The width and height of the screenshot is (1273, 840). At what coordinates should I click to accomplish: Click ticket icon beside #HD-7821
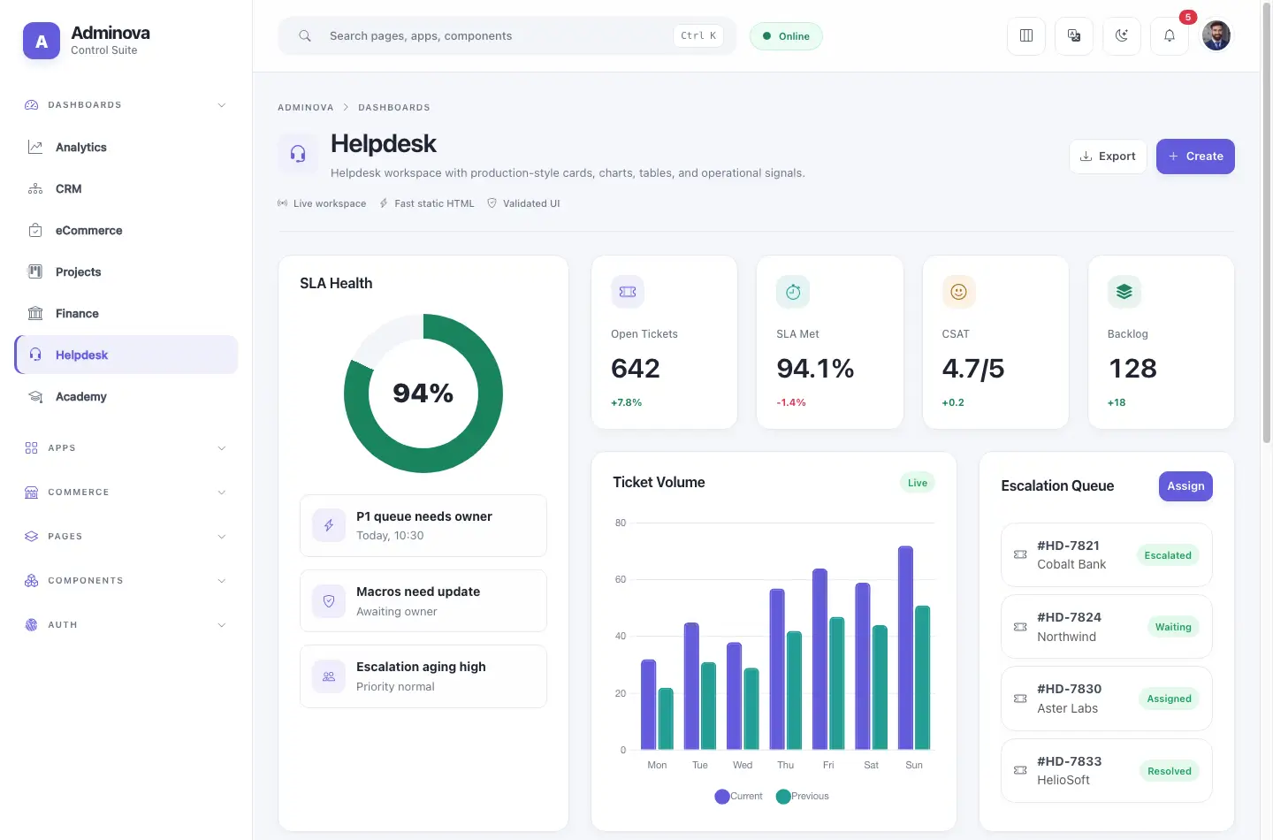tap(1020, 554)
